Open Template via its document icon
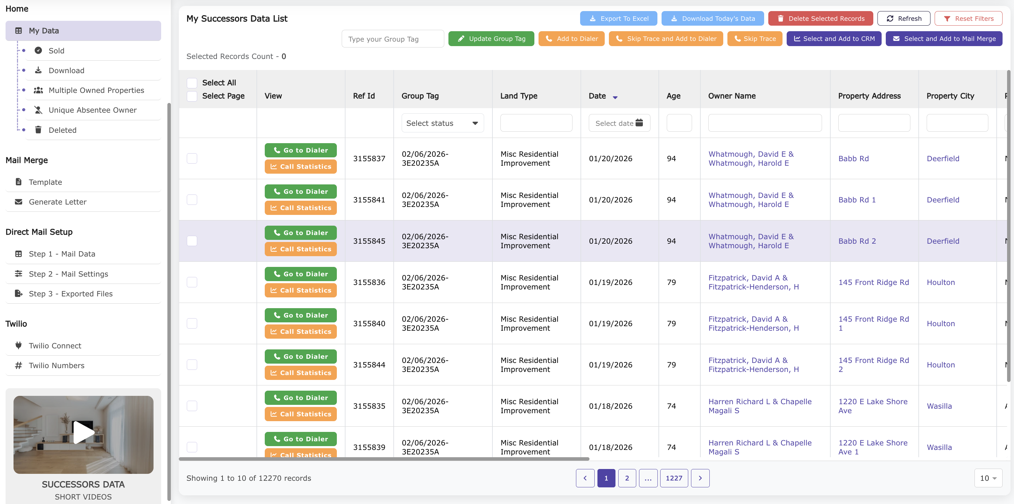 [x=18, y=182]
